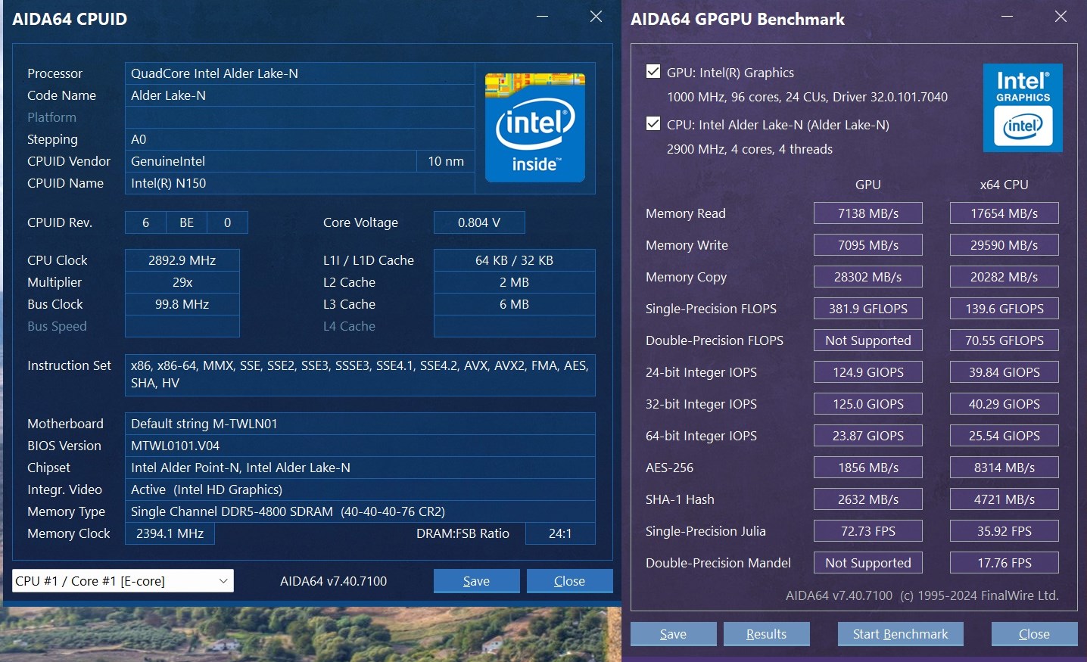Image resolution: width=1087 pixels, height=662 pixels.
Task: Click Memory Type value Single Channel DDR5-4800
Action: click(x=360, y=511)
